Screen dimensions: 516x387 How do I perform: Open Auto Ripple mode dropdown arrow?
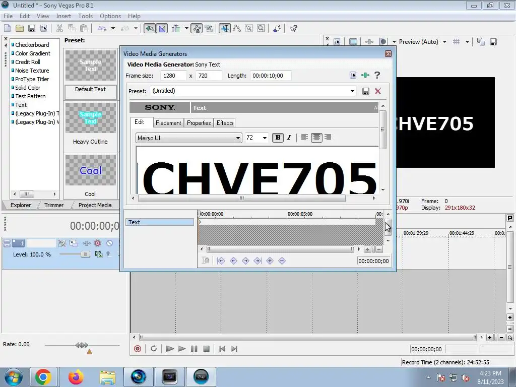coord(186,28)
